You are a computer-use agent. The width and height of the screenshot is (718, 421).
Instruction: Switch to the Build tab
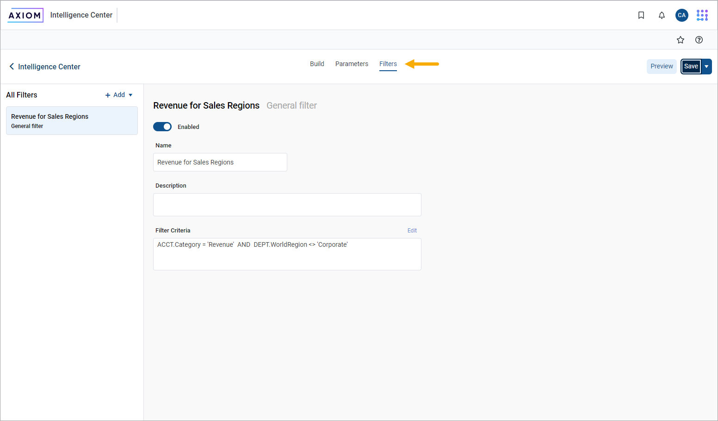(x=317, y=64)
